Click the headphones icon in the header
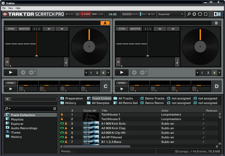Image resolution: width=225 pixels, height=156 pixels. [200, 14]
